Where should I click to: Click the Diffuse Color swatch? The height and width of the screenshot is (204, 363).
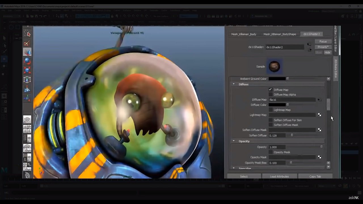click(277, 105)
